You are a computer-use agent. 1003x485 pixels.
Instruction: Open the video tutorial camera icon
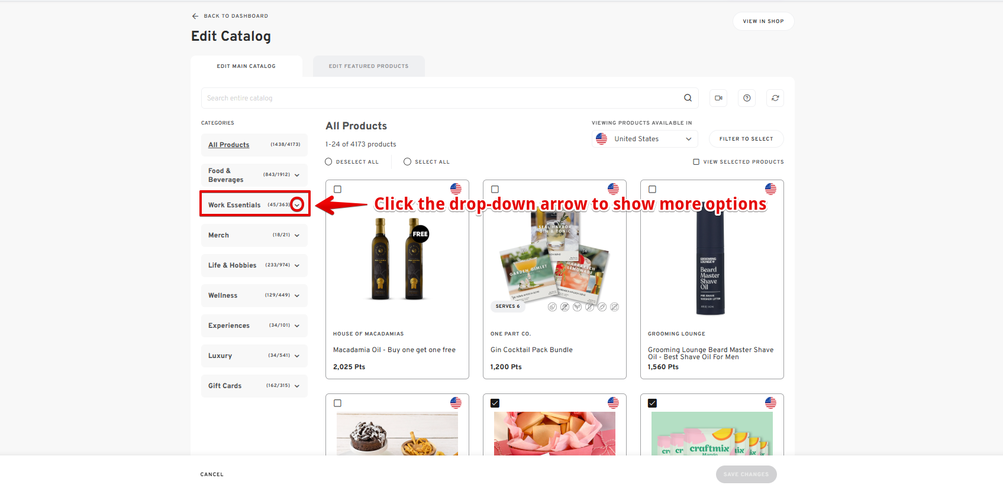pos(718,98)
